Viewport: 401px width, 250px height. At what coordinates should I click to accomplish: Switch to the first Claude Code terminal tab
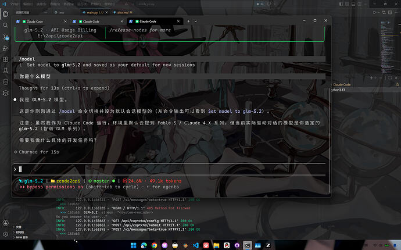[x=41, y=22]
